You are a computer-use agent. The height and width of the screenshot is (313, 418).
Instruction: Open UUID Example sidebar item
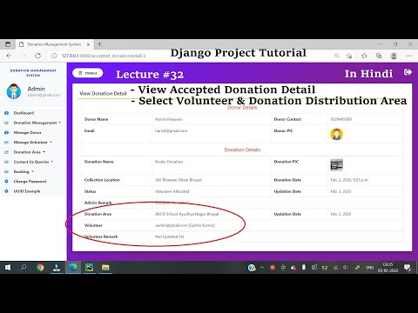[x=27, y=191]
